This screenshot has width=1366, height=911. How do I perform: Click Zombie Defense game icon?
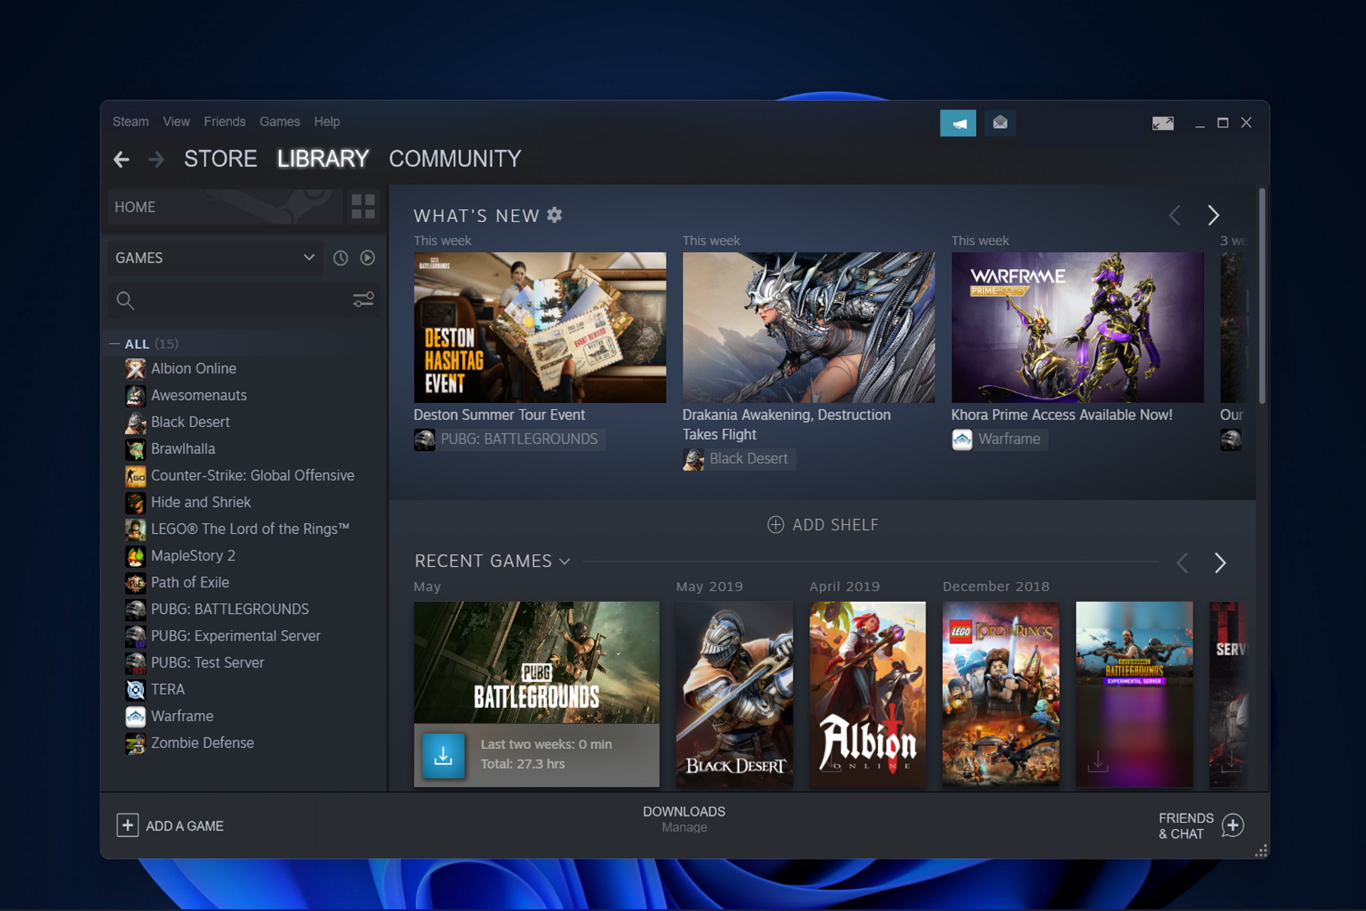(135, 743)
